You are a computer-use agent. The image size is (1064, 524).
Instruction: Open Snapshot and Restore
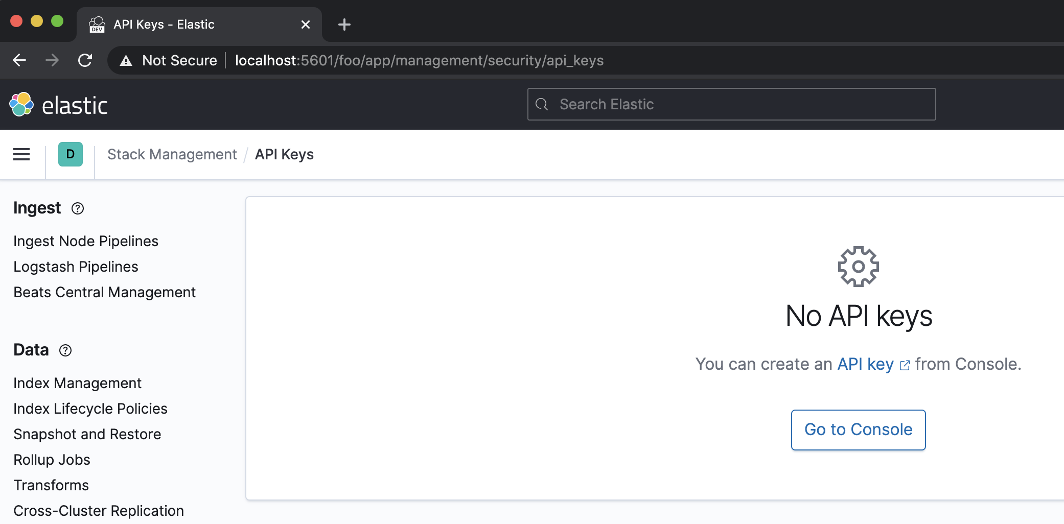click(x=87, y=434)
